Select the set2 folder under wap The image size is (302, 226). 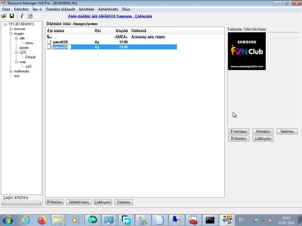[28, 67]
